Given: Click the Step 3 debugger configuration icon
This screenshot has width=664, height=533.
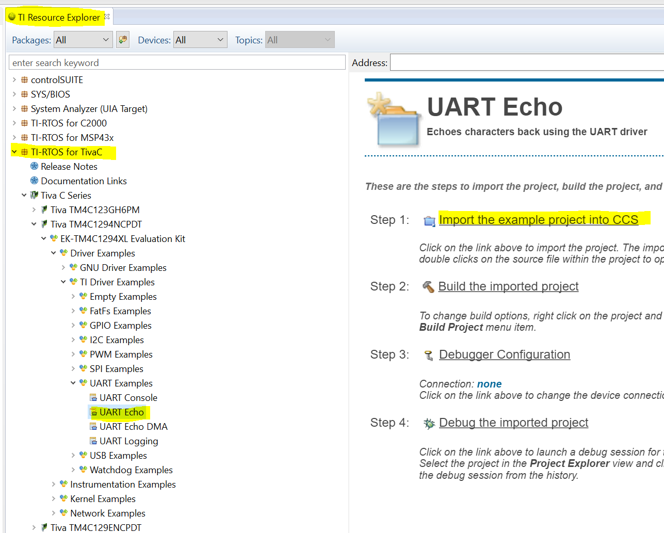Looking at the screenshot, I should (429, 356).
